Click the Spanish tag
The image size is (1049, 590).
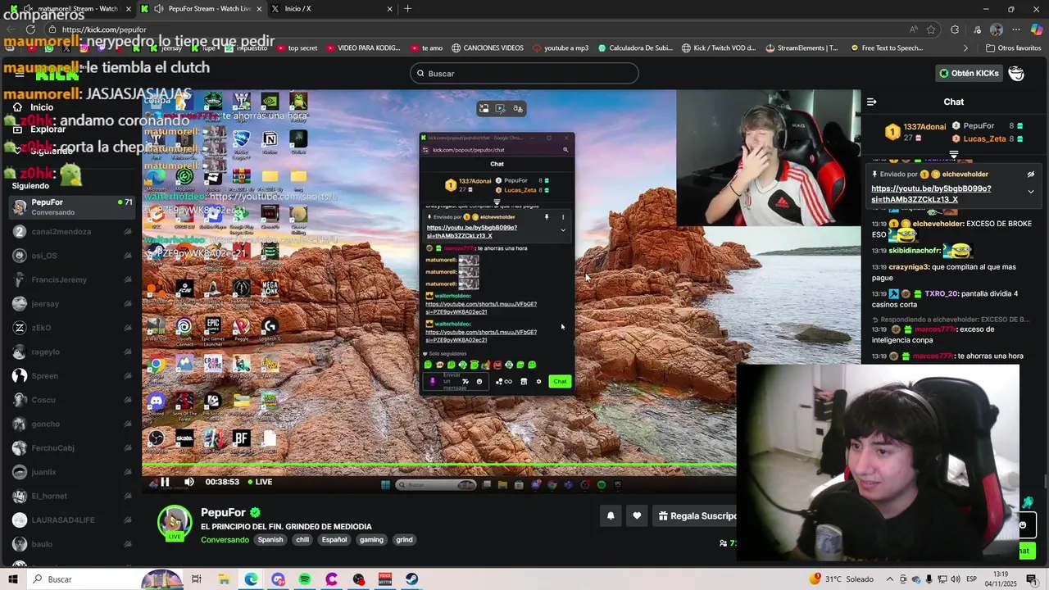[x=270, y=540]
